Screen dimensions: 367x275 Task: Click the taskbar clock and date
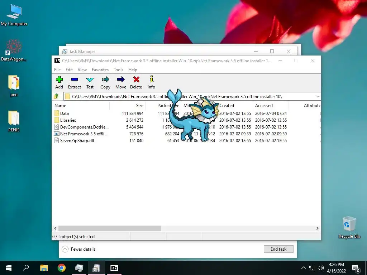(336, 268)
